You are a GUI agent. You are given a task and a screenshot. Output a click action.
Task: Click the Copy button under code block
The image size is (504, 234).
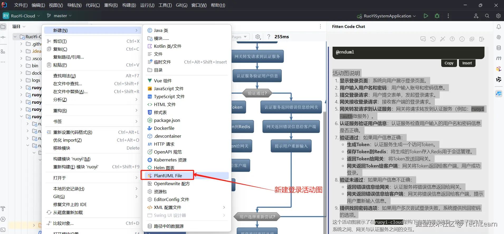point(449,63)
